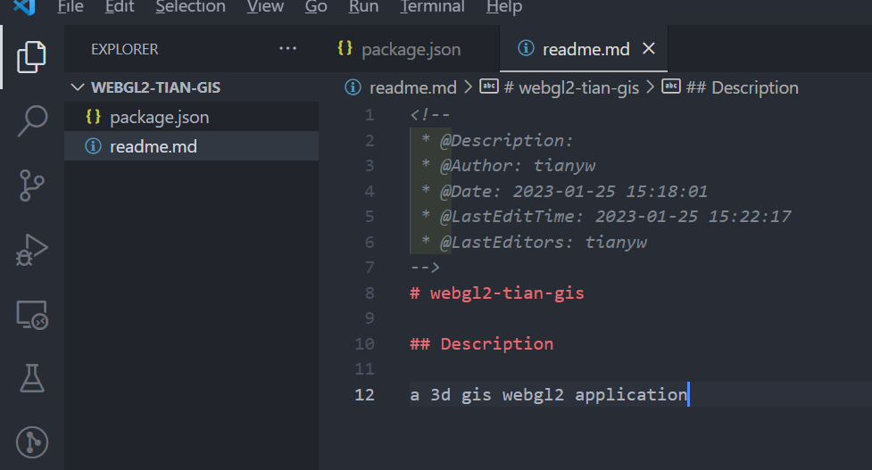This screenshot has height=470, width=872.
Task: Open the Search view in activity bar
Action: pyautogui.click(x=32, y=120)
